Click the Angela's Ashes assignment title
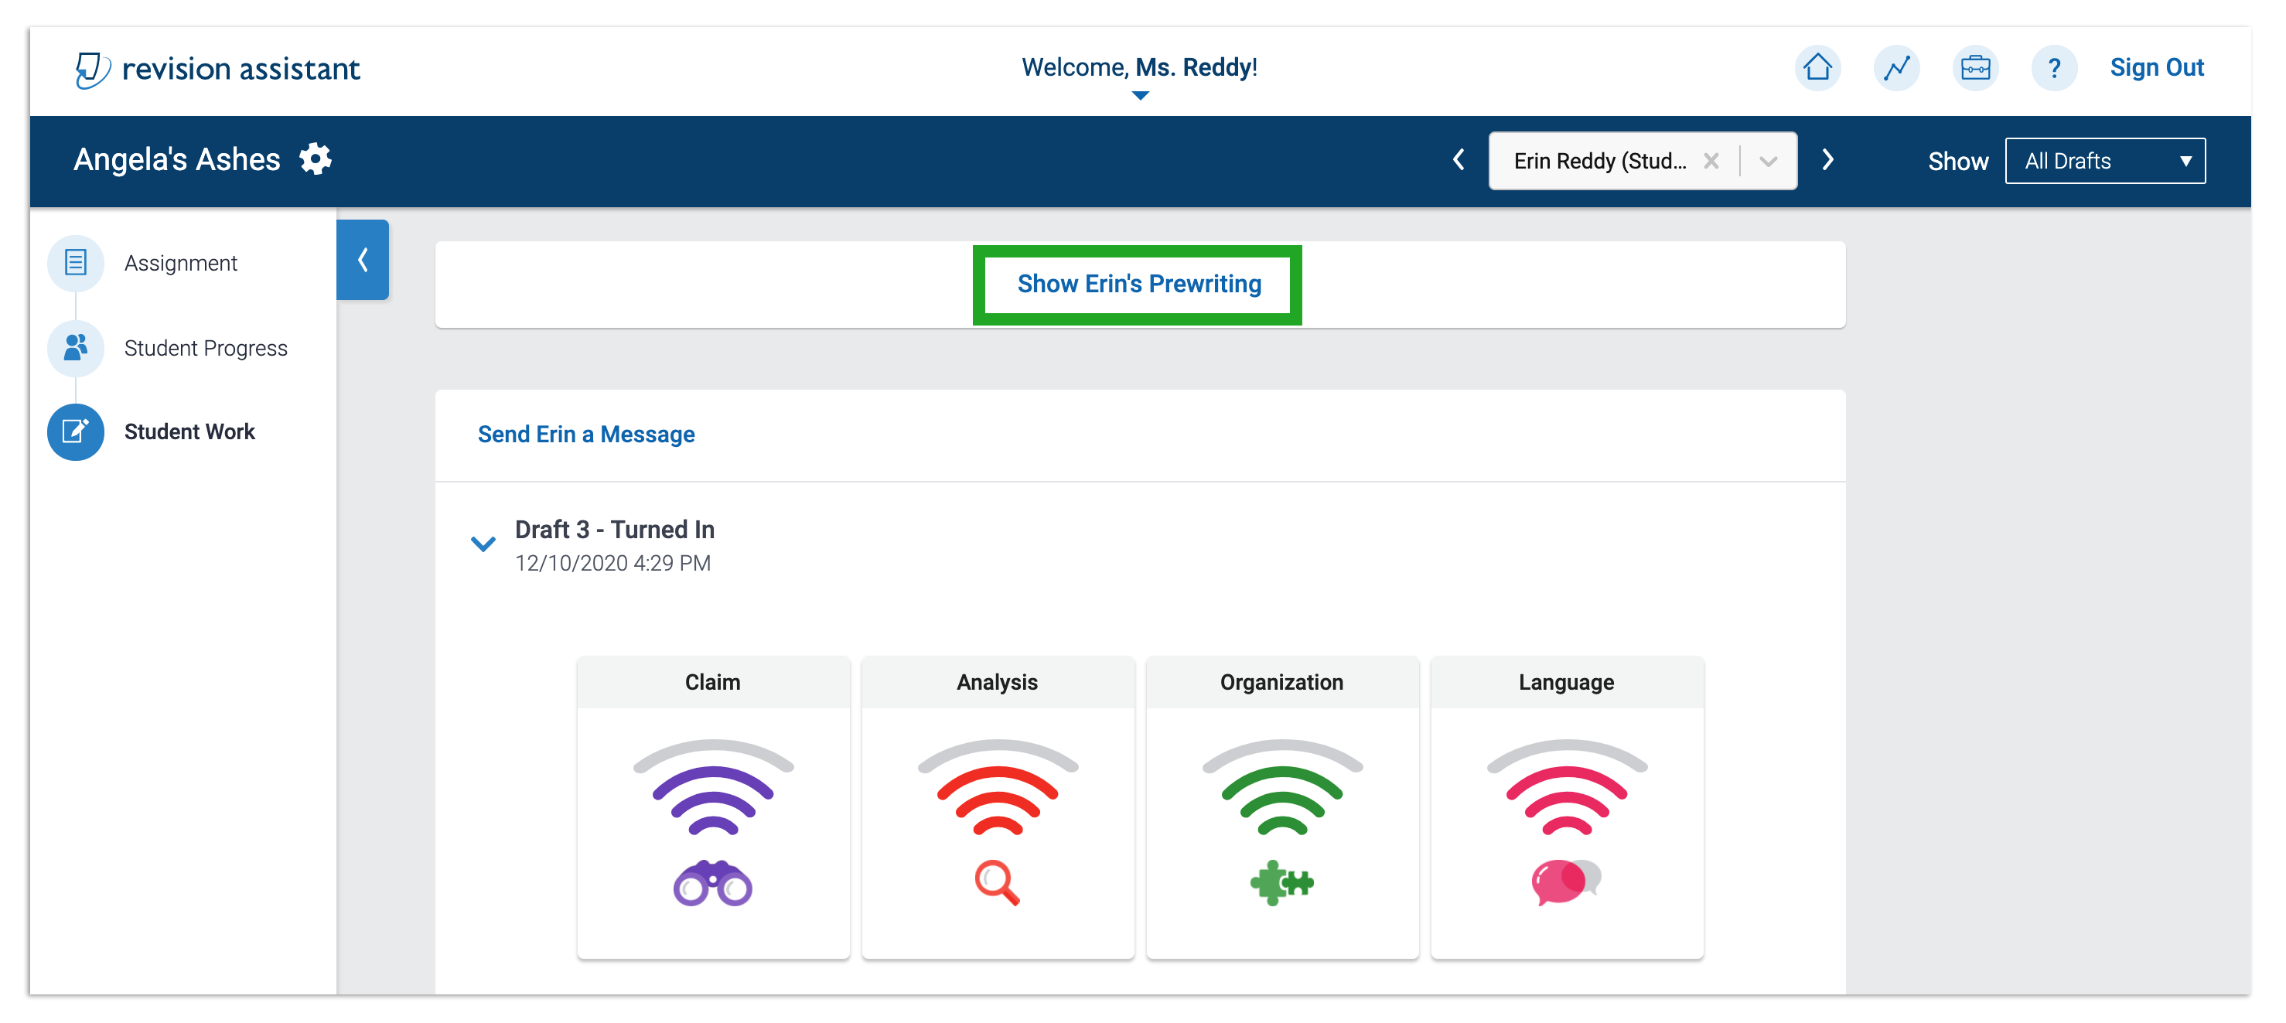This screenshot has width=2286, height=1023. tap(176, 160)
